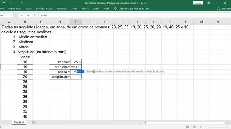The height and width of the screenshot is (129, 231).
Task: Click Diga-me o que você deseja fazer box
Action: (x=134, y=9)
